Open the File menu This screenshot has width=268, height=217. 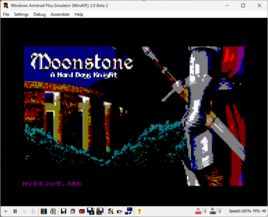point(6,14)
